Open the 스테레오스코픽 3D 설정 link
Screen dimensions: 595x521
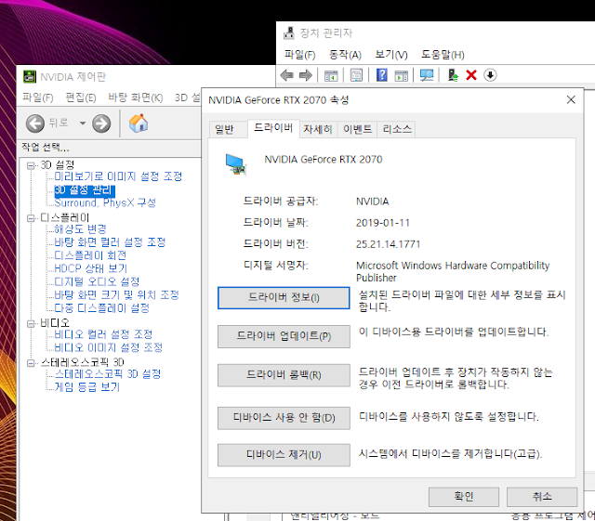pyautogui.click(x=108, y=374)
